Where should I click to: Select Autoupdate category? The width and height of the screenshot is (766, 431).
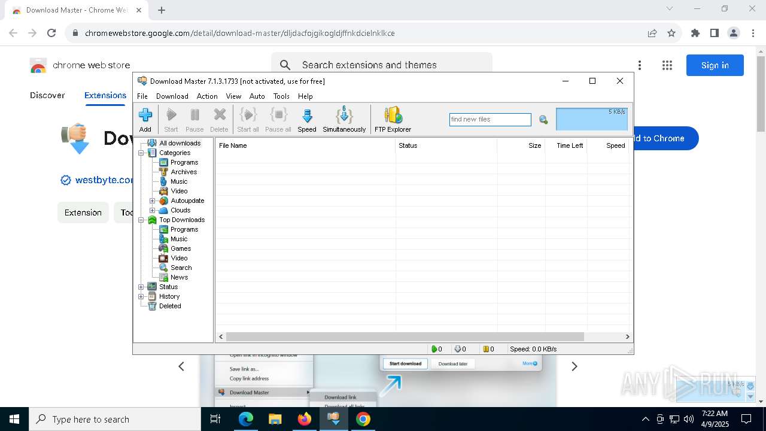point(187,201)
